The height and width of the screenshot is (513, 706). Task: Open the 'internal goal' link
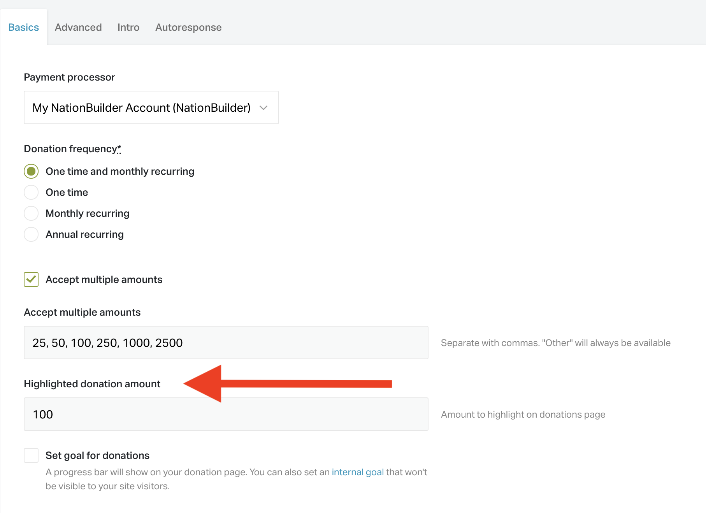[x=358, y=472]
